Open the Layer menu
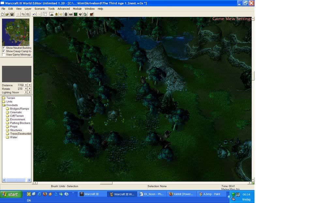 point(28,9)
